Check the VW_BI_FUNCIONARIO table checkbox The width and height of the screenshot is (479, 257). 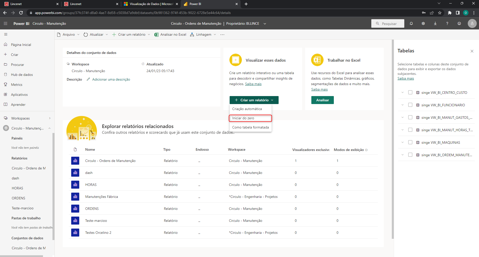click(410, 105)
